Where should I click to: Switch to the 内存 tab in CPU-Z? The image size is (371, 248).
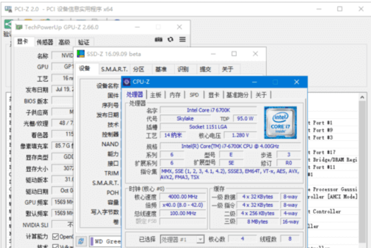pos(175,95)
